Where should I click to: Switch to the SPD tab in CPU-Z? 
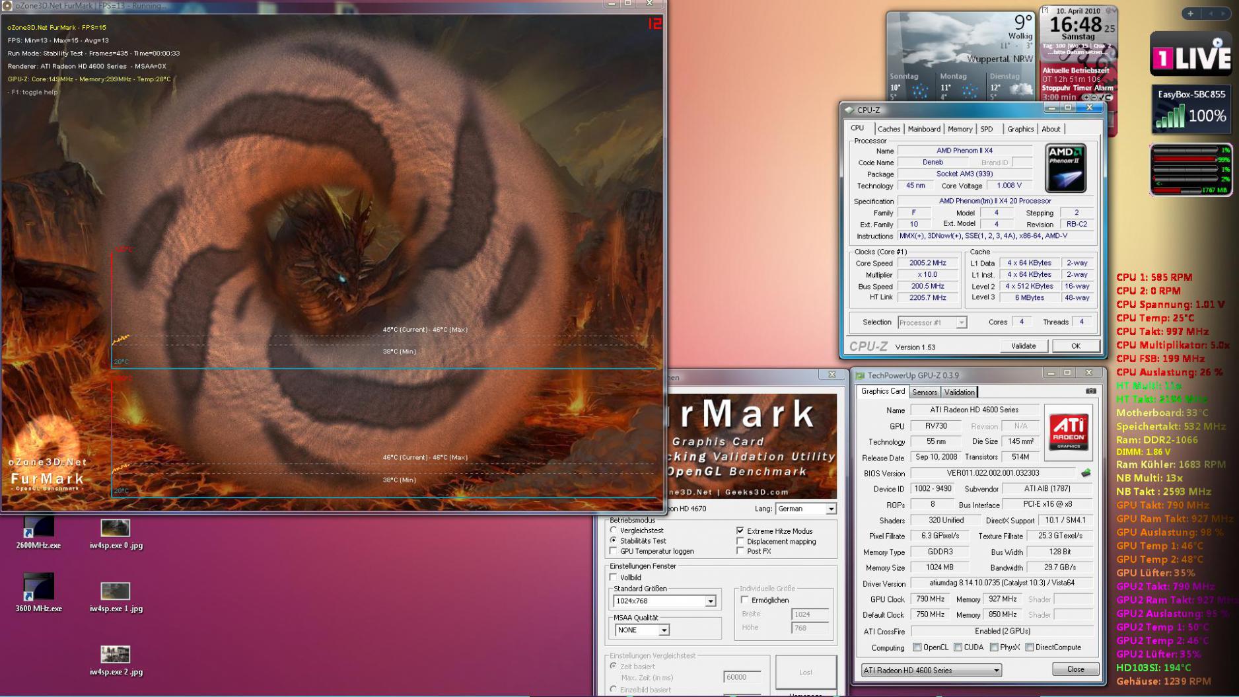coord(986,129)
